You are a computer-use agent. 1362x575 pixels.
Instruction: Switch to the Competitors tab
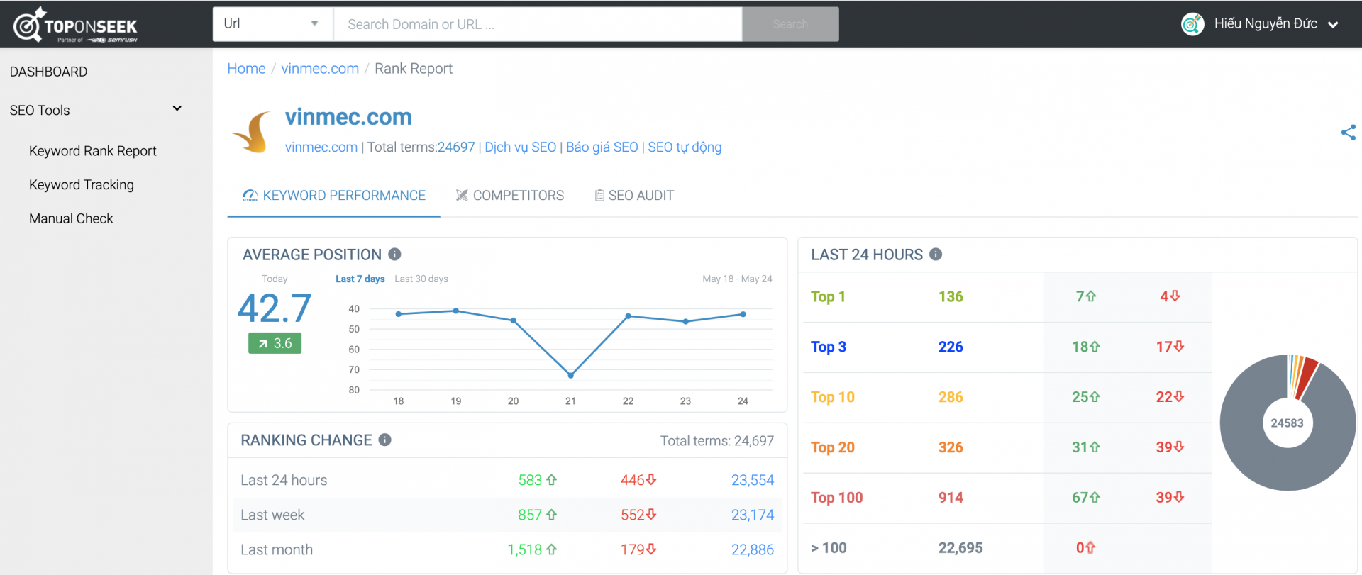click(510, 196)
